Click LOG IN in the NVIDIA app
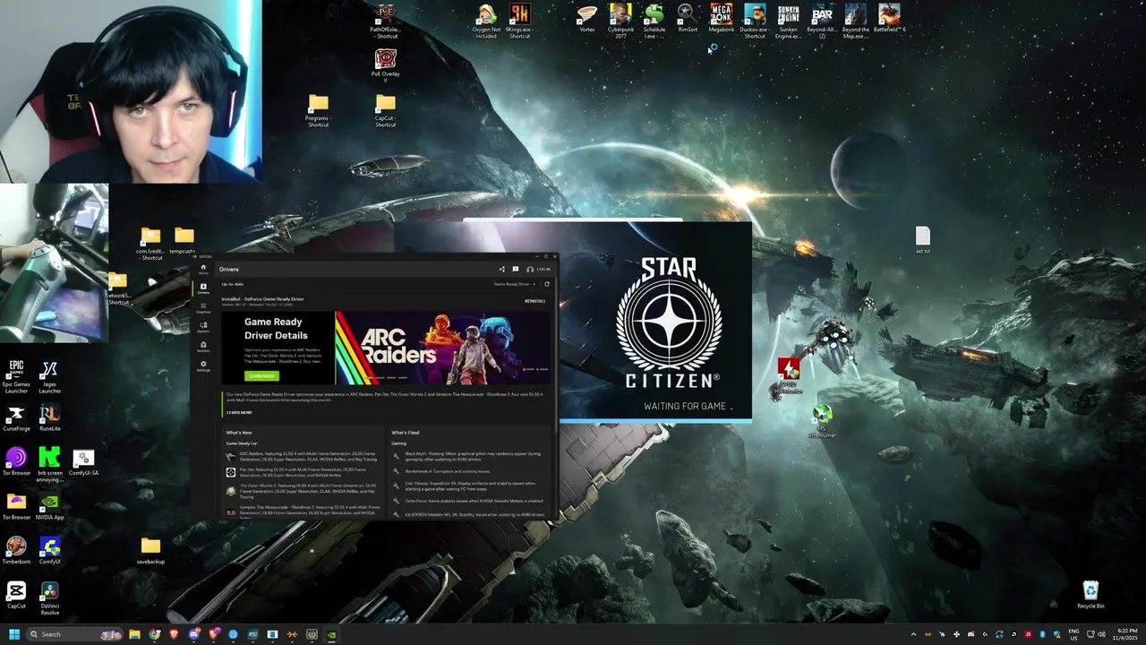Image resolution: width=1146 pixels, height=645 pixels. [x=539, y=269]
